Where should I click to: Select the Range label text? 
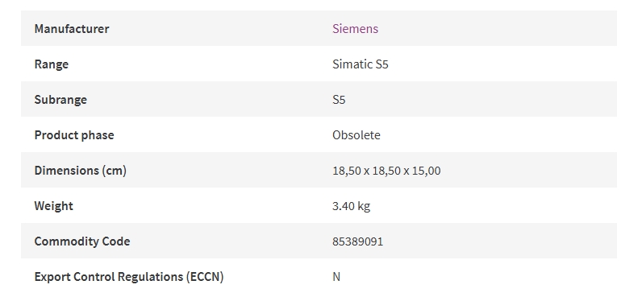pos(52,64)
